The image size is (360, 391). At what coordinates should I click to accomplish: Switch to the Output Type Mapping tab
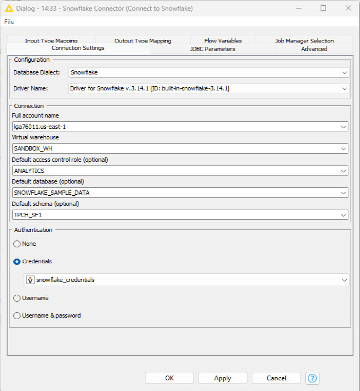pyautogui.click(x=143, y=40)
